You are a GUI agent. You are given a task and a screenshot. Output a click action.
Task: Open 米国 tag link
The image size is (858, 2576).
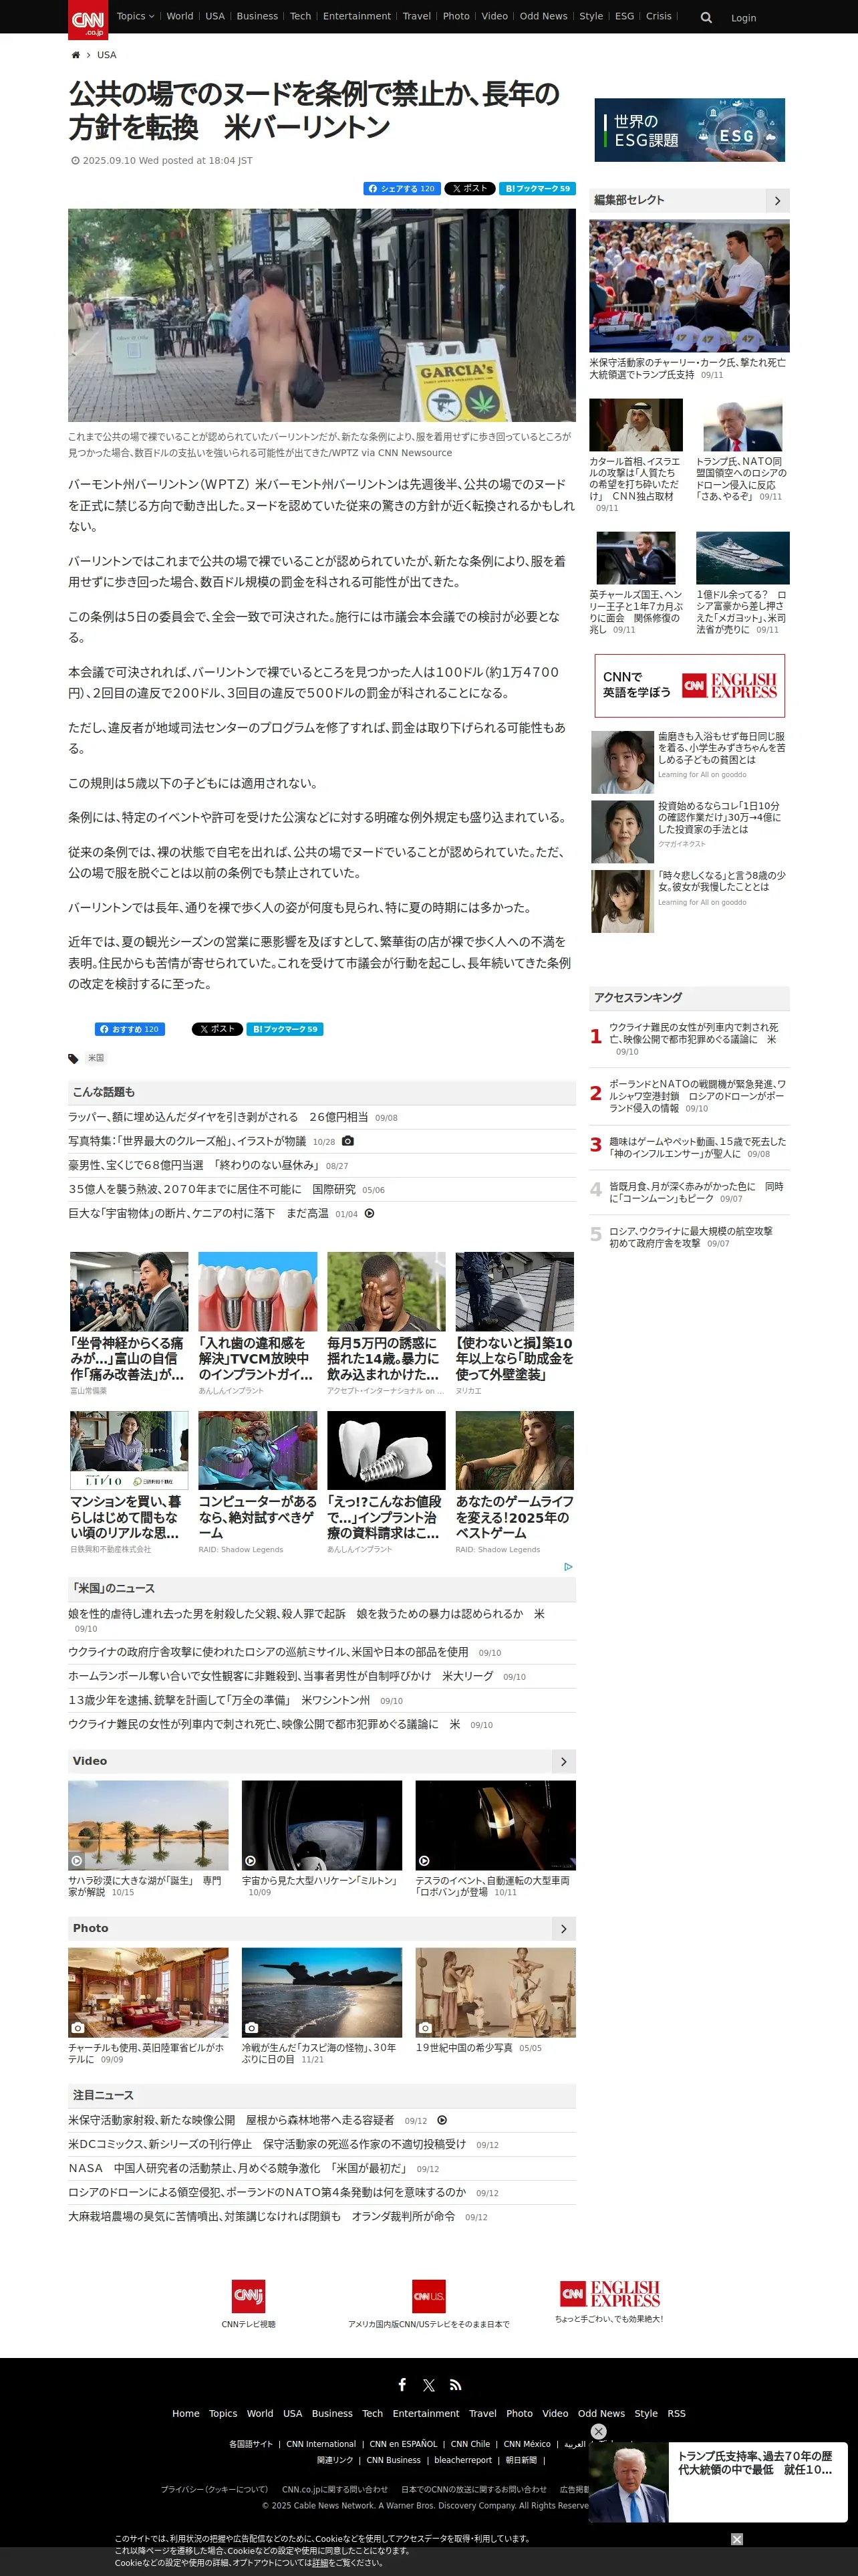[96, 1058]
